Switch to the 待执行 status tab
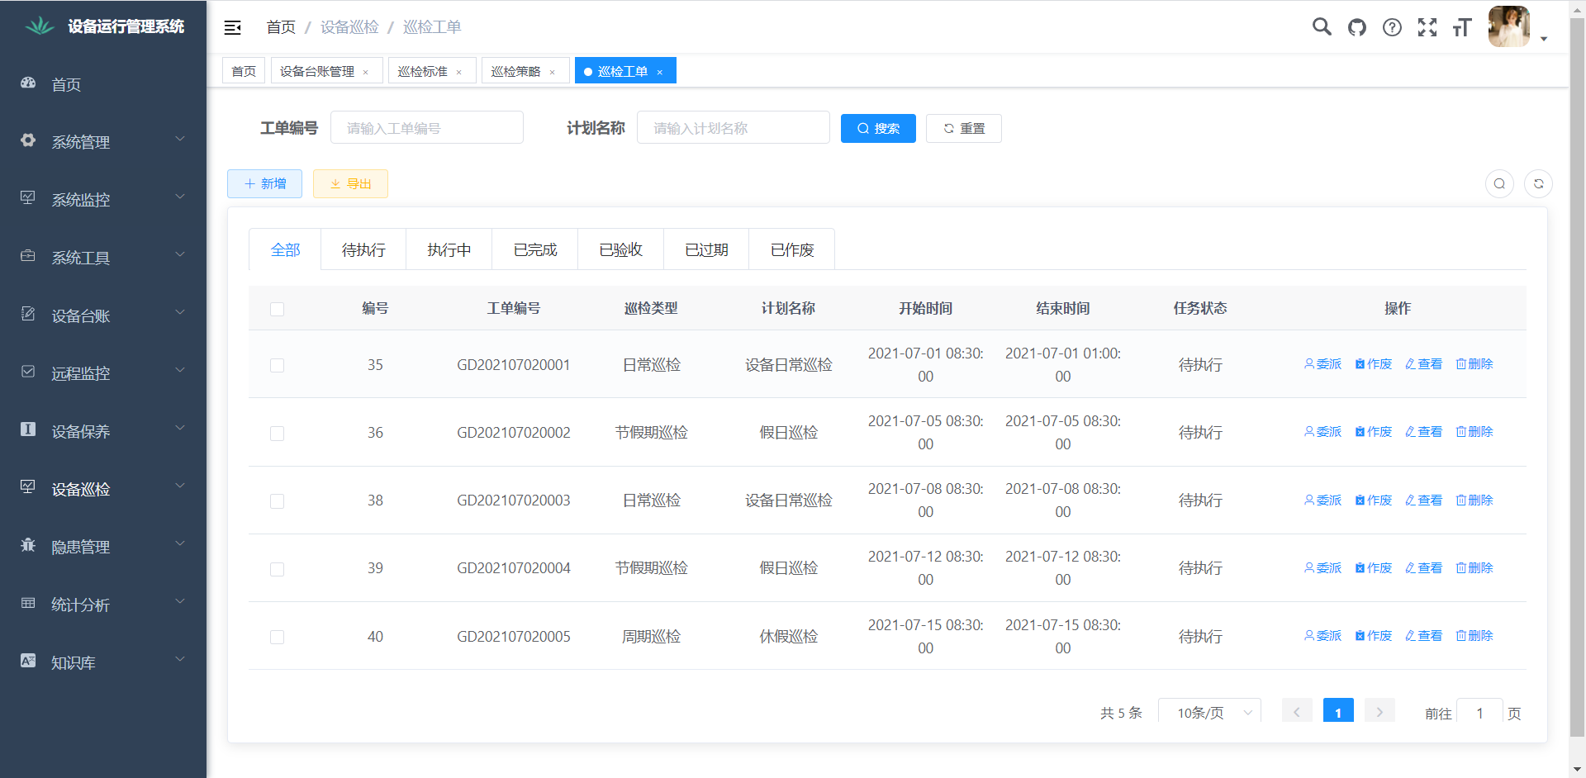 (x=363, y=249)
